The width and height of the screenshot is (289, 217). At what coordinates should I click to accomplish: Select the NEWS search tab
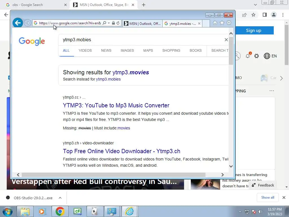pyautogui.click(x=106, y=51)
